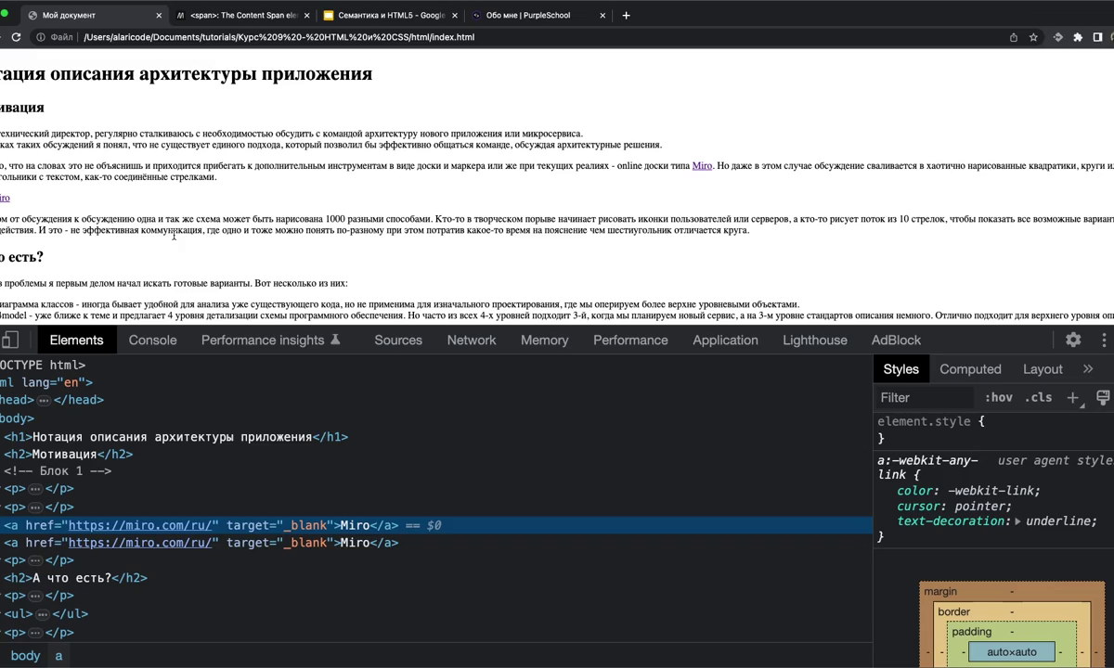Click the share icon in the address bar
The image size is (1114, 668).
pos(1014,37)
